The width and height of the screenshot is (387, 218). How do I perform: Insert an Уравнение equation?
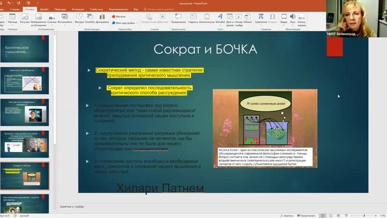261,19
